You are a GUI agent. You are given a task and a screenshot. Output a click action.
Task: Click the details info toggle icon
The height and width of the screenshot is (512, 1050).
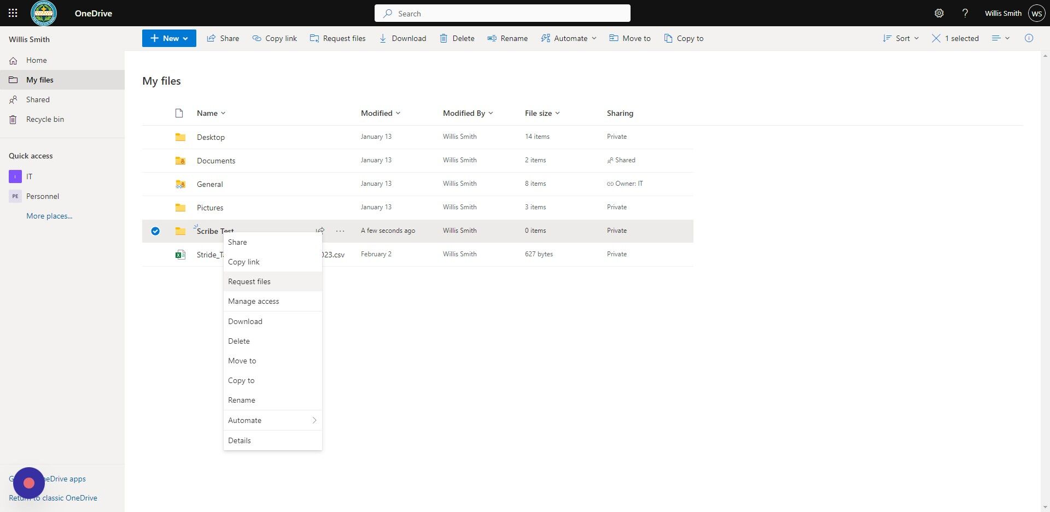[x=1030, y=38]
